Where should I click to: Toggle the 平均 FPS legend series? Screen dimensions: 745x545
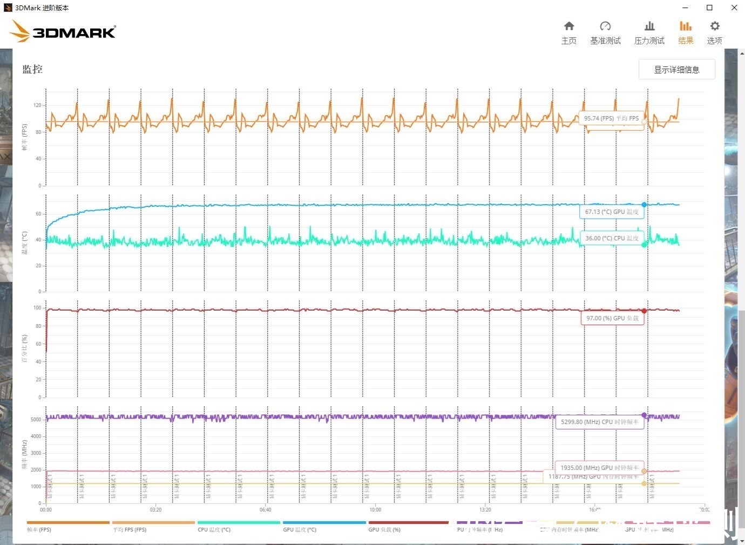[153, 526]
